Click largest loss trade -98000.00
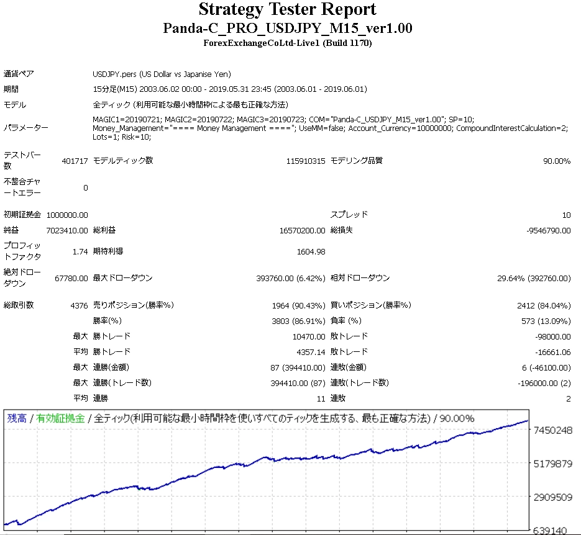581x535 pixels. pyautogui.click(x=553, y=336)
